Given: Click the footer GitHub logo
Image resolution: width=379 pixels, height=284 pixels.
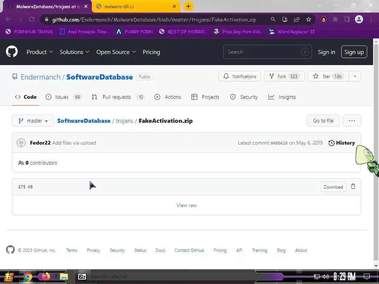Looking at the screenshot, I should point(10,250).
